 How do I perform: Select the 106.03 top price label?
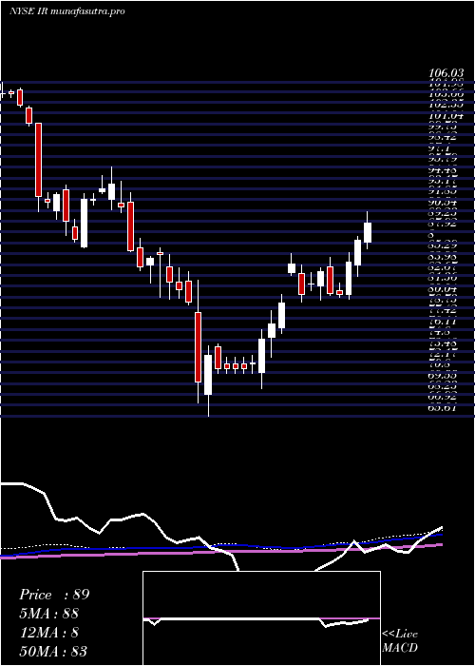point(446,74)
